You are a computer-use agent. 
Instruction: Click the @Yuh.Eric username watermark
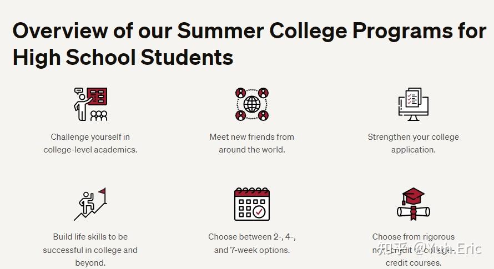448,248
